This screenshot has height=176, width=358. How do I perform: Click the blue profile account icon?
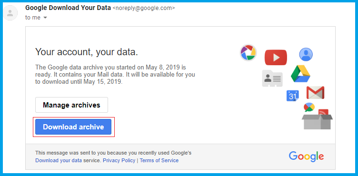pos(306,54)
